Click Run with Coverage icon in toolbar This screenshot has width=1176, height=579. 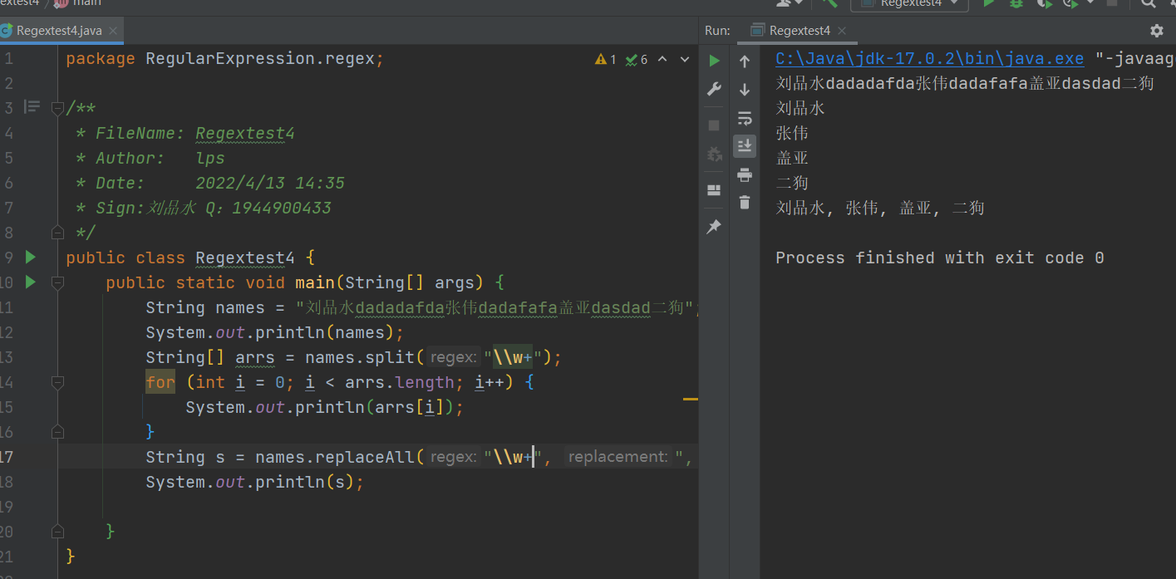coord(1044,3)
